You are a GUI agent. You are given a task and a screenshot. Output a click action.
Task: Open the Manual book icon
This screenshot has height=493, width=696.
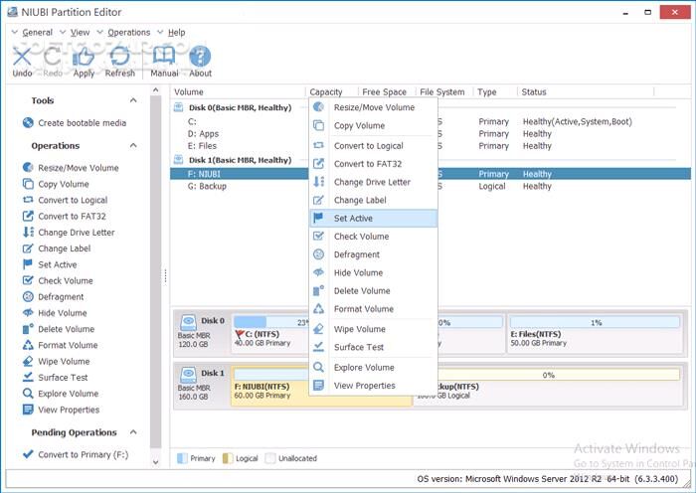pos(164,57)
